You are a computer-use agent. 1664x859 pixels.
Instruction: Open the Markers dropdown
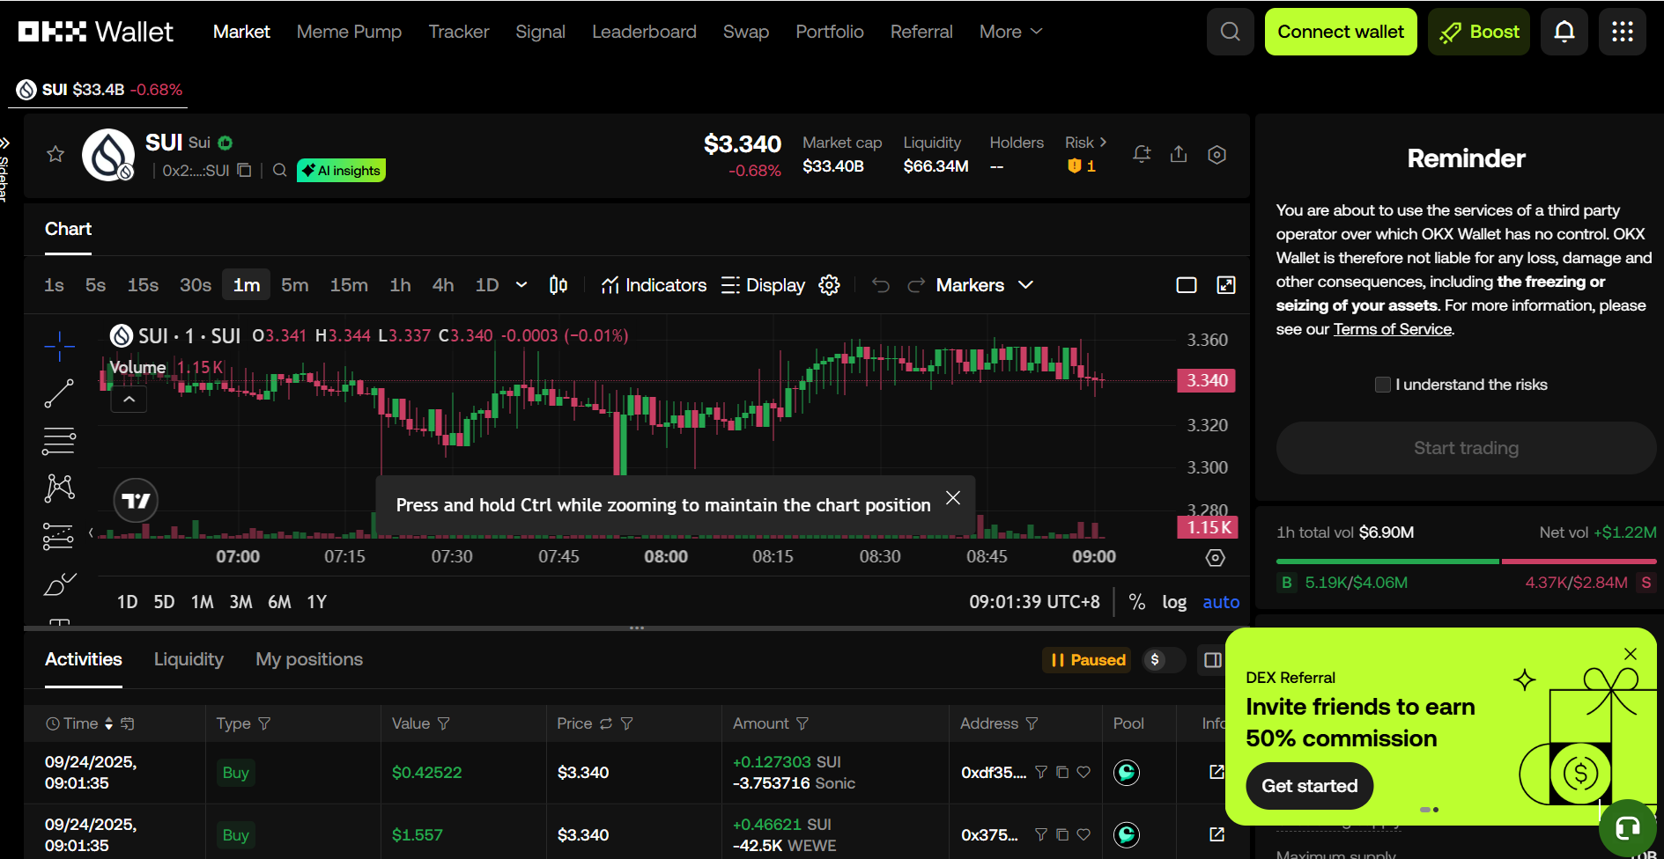pos(984,285)
